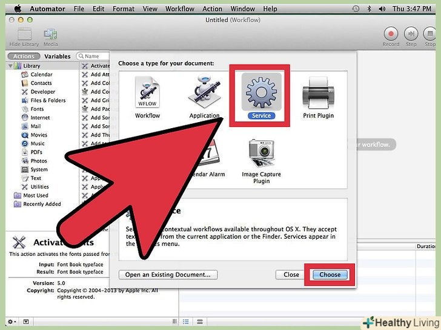Open the gear action menu at bottom left
This screenshot has height=330, width=441.
pyautogui.click(x=12, y=322)
